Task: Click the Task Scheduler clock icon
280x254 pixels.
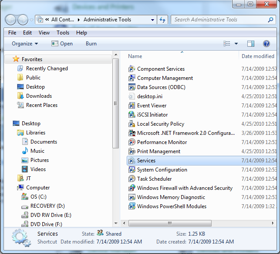Action: pos(132,179)
